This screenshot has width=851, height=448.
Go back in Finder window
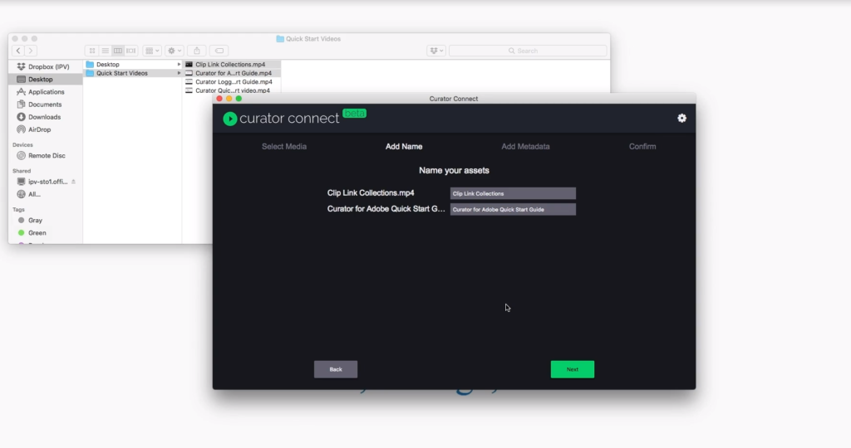(x=18, y=51)
